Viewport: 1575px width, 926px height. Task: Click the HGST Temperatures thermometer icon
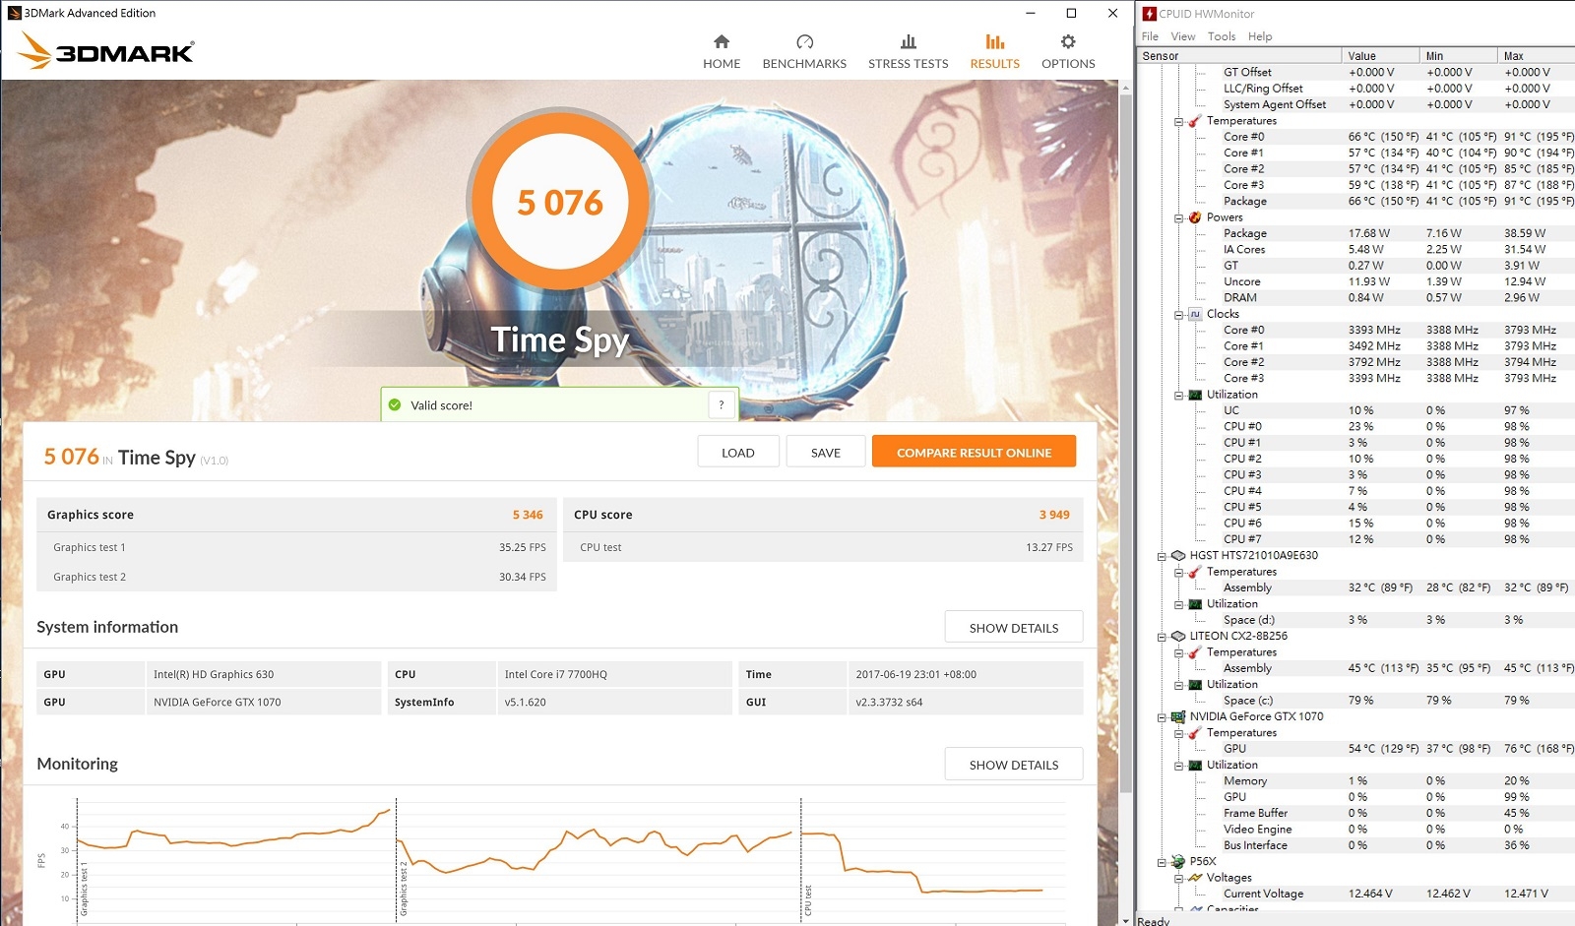pyautogui.click(x=1195, y=572)
